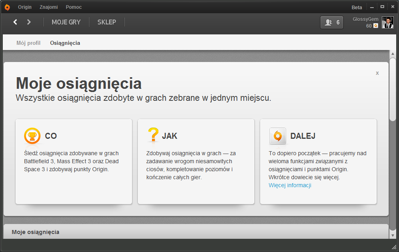Open the Origin menu
Image resolution: width=399 pixels, height=252 pixels.
[x=25, y=7]
